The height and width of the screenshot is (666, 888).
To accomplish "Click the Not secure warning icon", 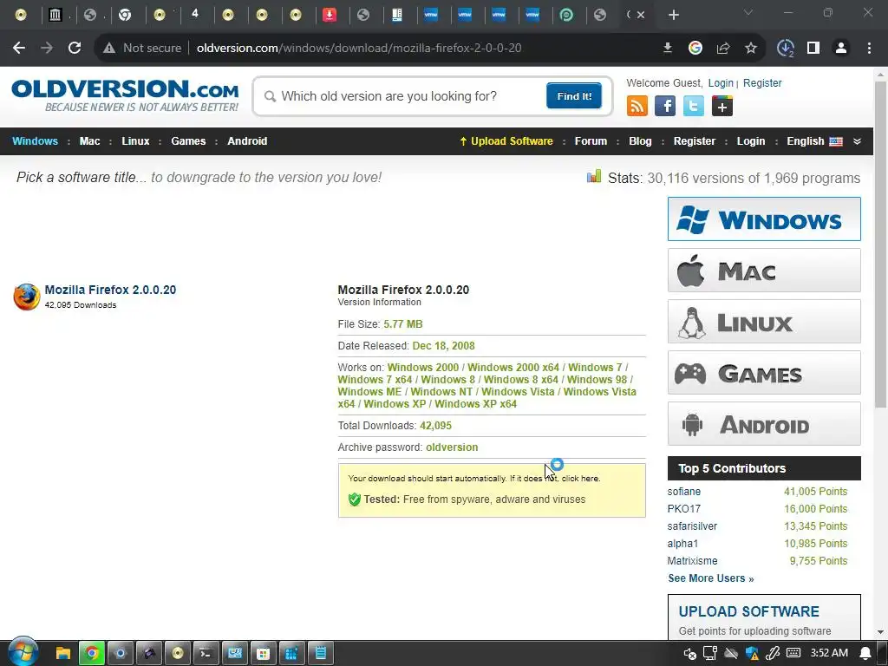I will (109, 49).
